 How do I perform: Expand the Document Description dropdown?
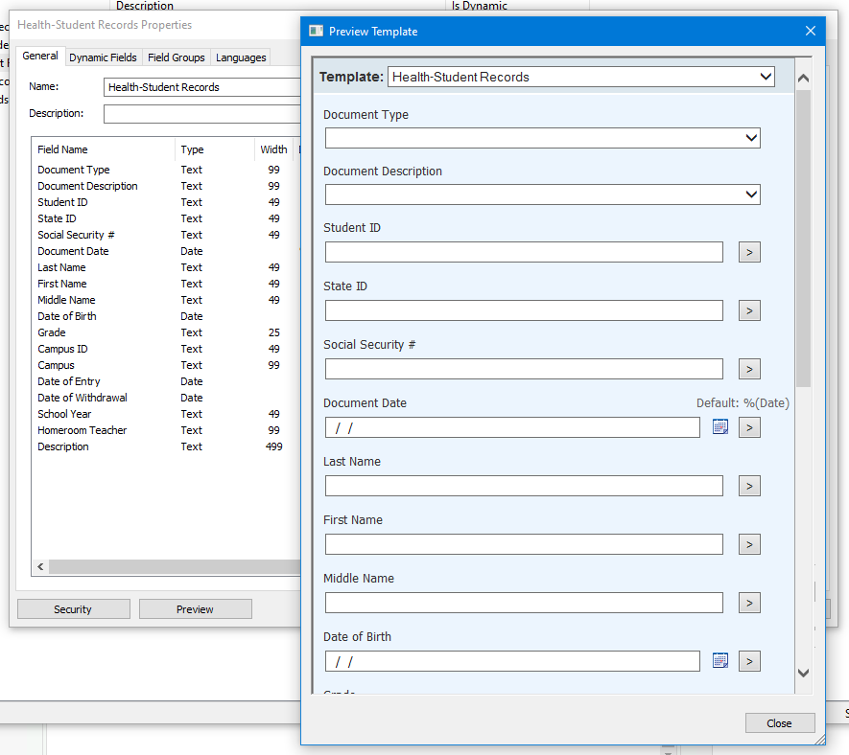point(543,194)
